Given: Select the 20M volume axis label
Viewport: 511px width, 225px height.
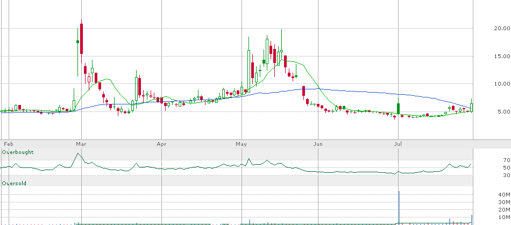Looking at the screenshot, I should pos(504,210).
